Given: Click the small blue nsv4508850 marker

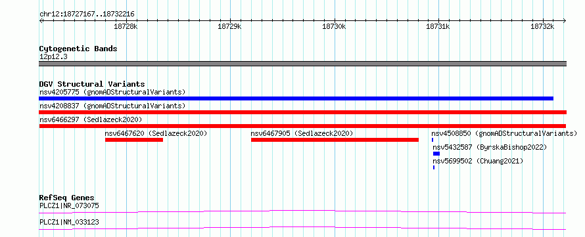Looking at the screenshot, I should [x=433, y=140].
